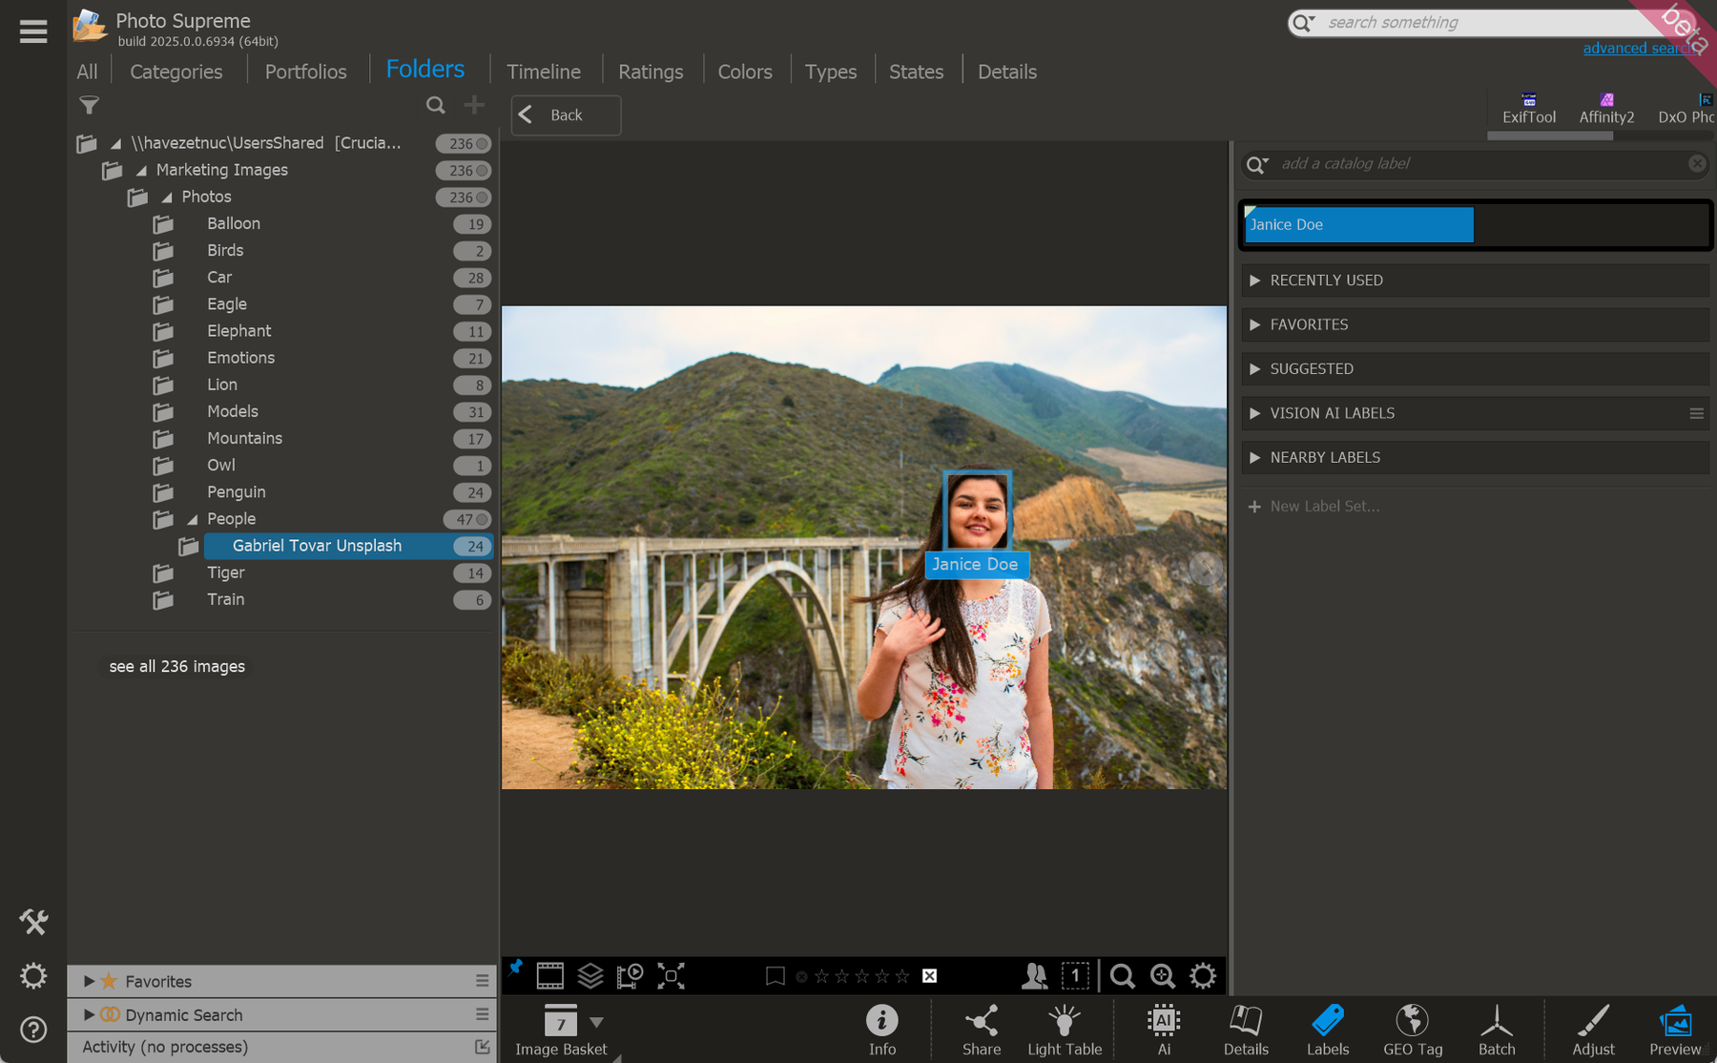
Task: Expand the Dynamic Search panel
Action: tap(89, 1014)
